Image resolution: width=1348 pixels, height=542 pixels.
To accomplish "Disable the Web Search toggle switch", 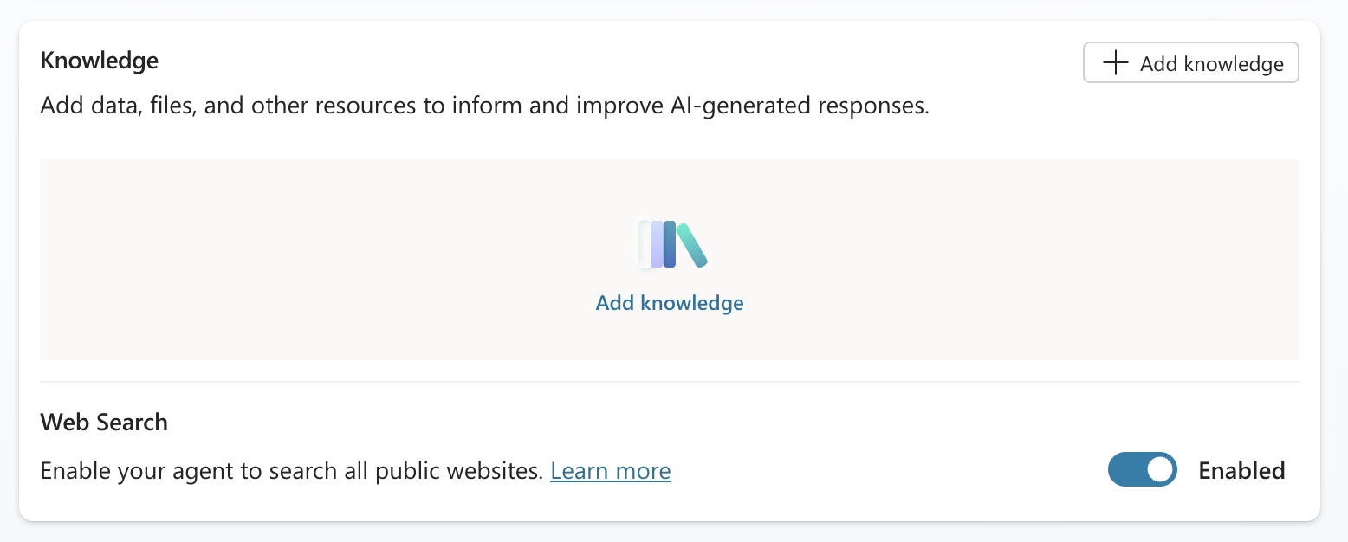I will (x=1143, y=469).
